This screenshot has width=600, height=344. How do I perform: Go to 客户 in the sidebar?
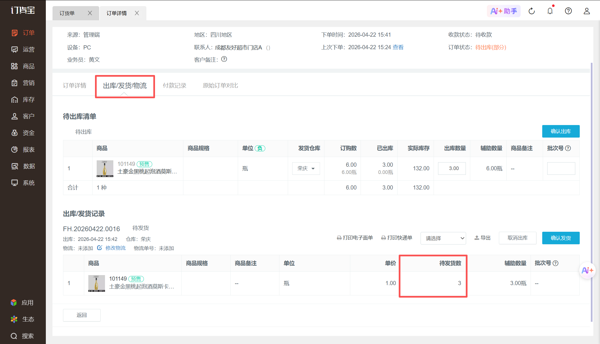[23, 116]
